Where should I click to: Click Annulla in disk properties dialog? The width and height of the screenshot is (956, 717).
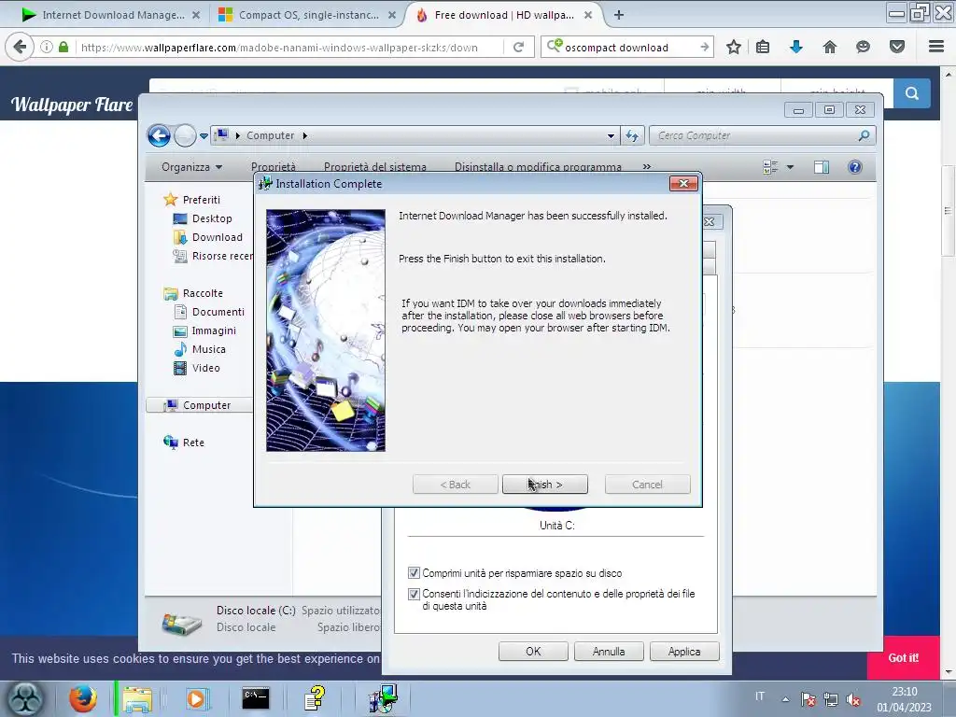(609, 651)
